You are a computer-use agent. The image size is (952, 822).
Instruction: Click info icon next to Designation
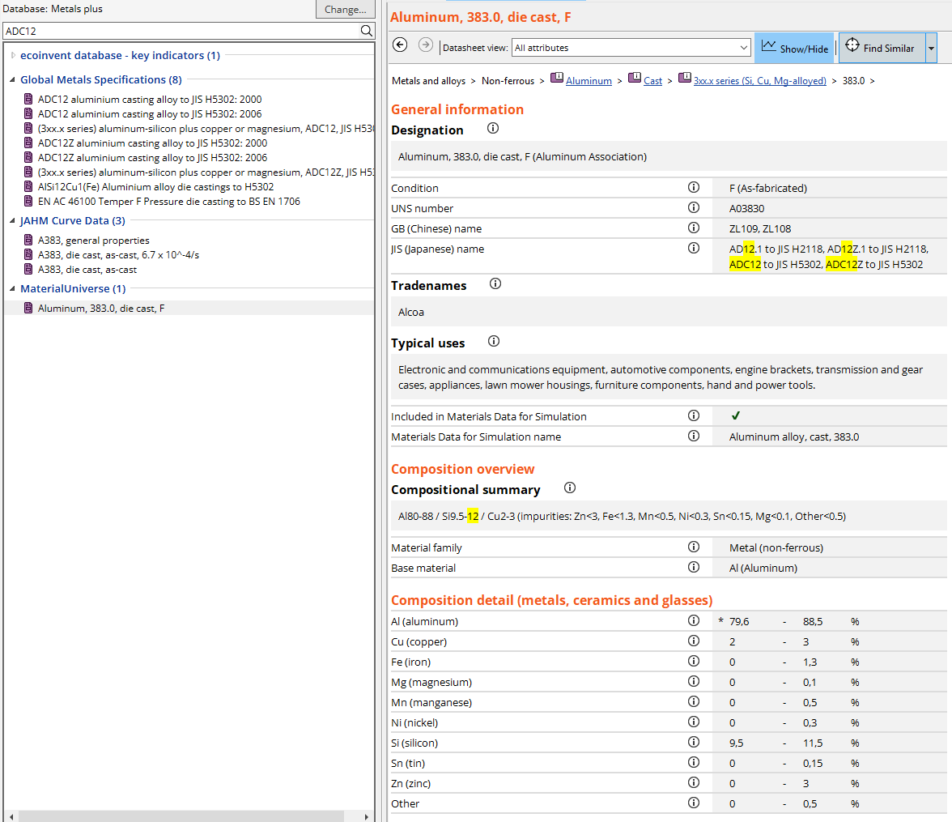[x=492, y=129]
